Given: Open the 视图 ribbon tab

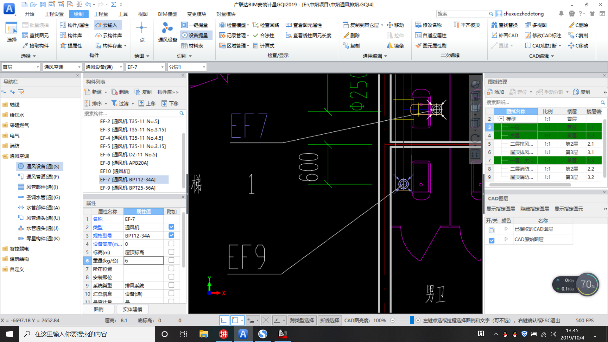Looking at the screenshot, I should click(x=143, y=14).
